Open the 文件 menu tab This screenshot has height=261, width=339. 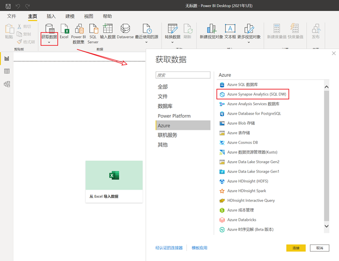tap(11, 16)
